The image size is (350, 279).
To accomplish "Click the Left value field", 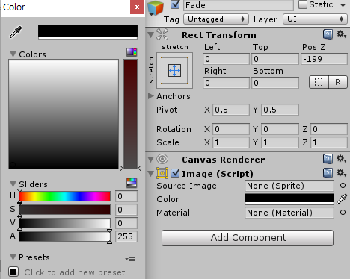I will [x=226, y=59].
